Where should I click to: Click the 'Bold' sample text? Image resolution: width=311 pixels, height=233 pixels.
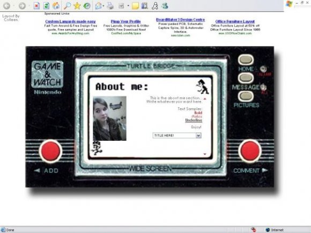[198, 112]
